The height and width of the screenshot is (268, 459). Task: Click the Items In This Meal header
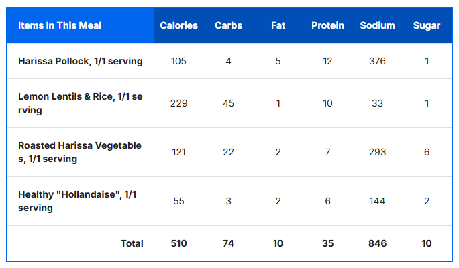pyautogui.click(x=60, y=26)
